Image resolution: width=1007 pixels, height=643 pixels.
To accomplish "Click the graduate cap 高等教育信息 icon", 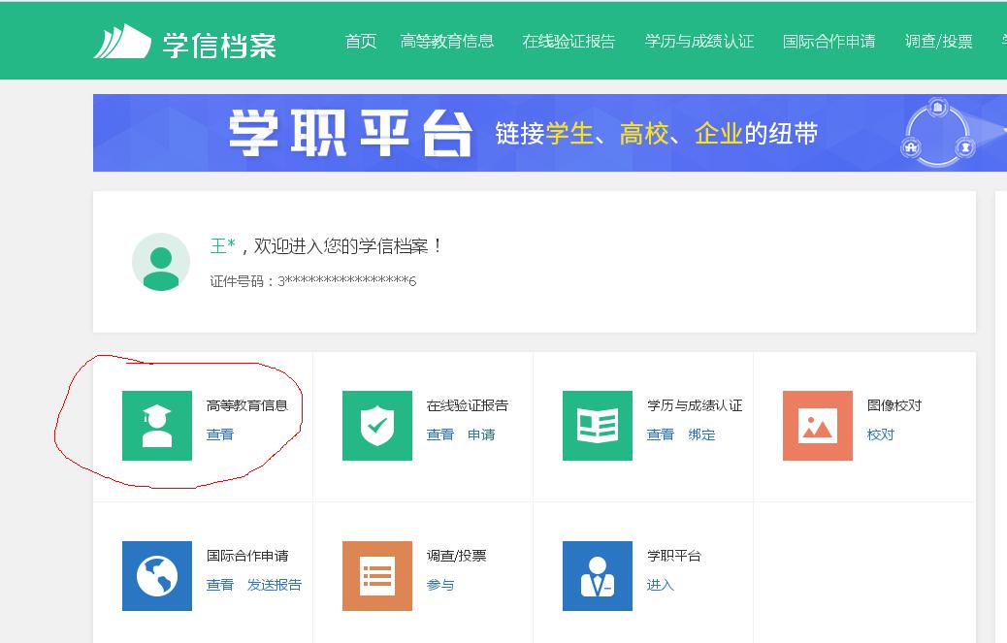I will pos(157,426).
